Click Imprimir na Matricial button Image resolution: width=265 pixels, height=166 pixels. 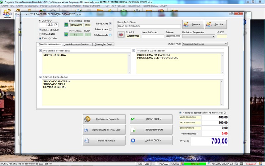pyautogui.click(x=104, y=140)
